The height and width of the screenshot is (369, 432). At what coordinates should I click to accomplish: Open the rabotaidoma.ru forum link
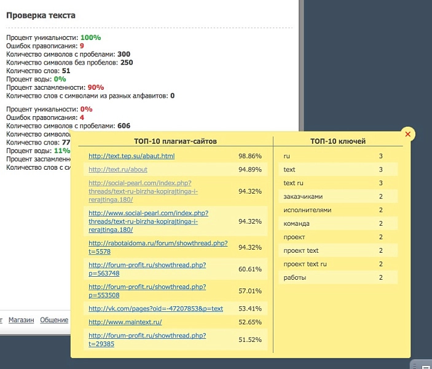158,247
